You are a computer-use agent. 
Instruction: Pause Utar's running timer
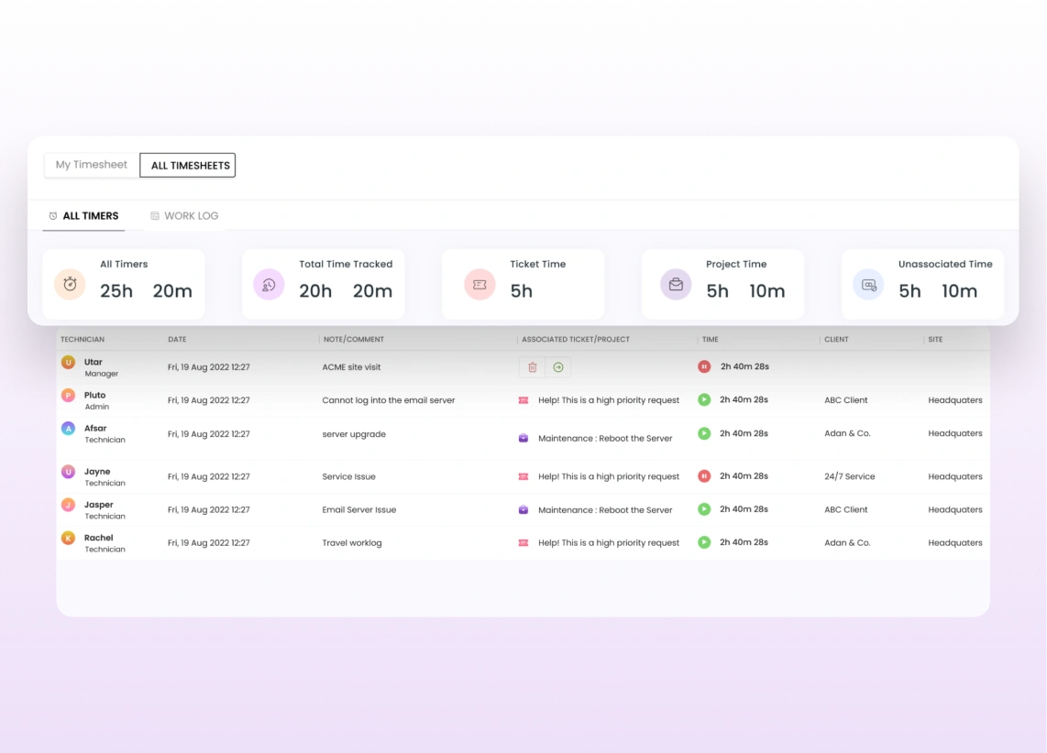point(704,366)
